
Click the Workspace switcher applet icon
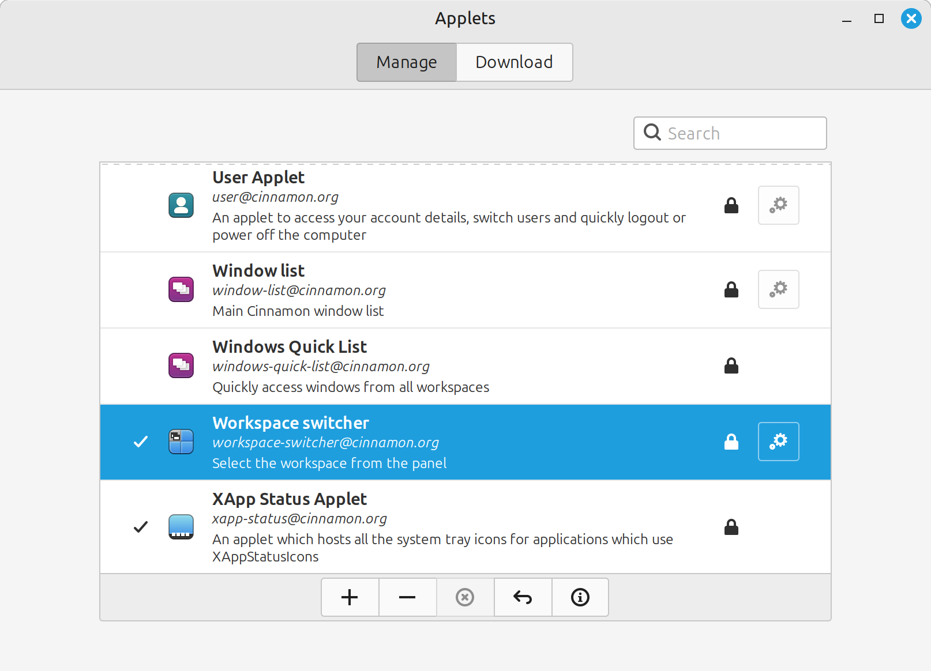click(181, 442)
